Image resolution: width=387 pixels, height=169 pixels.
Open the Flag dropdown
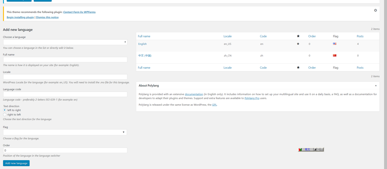pyautogui.click(x=65, y=132)
